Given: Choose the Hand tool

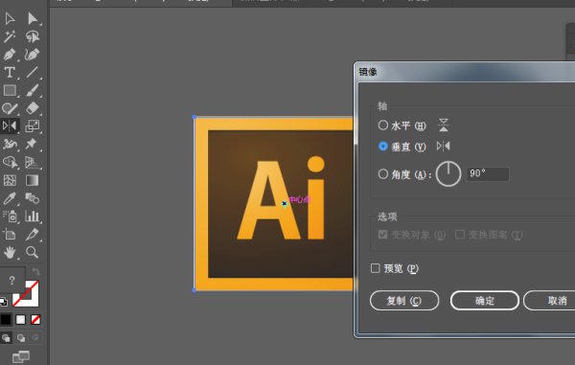Looking at the screenshot, I should pyautogui.click(x=10, y=252).
